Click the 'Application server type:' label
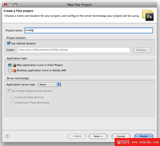The height and width of the screenshot is (146, 160). click(x=21, y=85)
